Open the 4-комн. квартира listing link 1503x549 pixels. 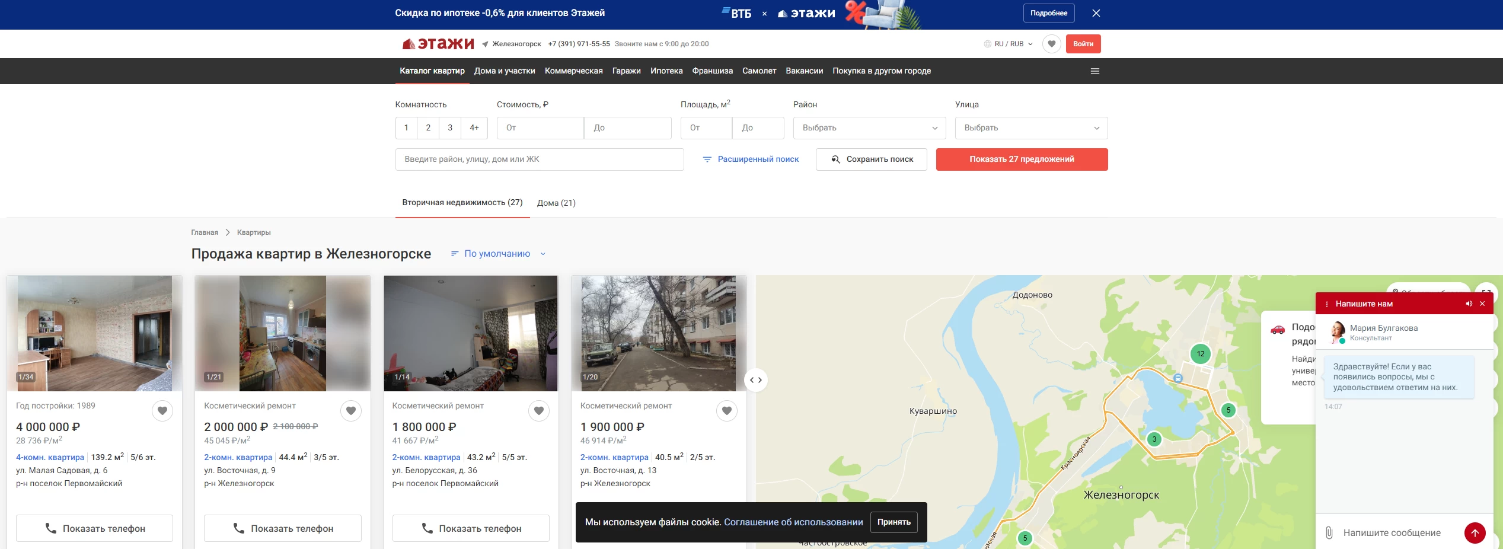50,458
